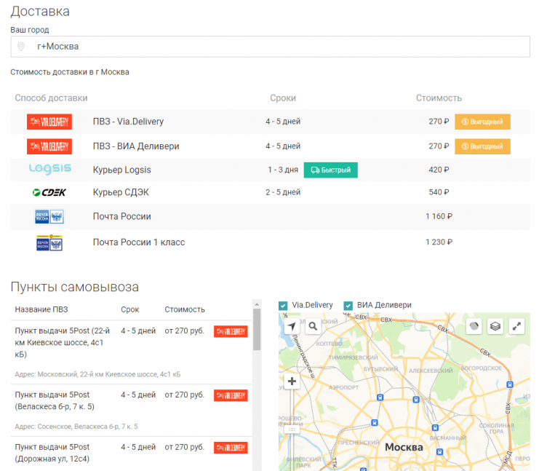Zoom in the map with plus button
The image size is (547, 471).
click(x=292, y=381)
